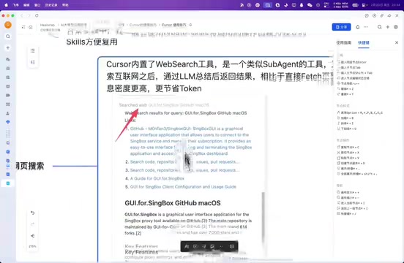Screen dimensions: 404x263
Task: Select the 'Skills方便复用' mind map node
Action: [92, 42]
